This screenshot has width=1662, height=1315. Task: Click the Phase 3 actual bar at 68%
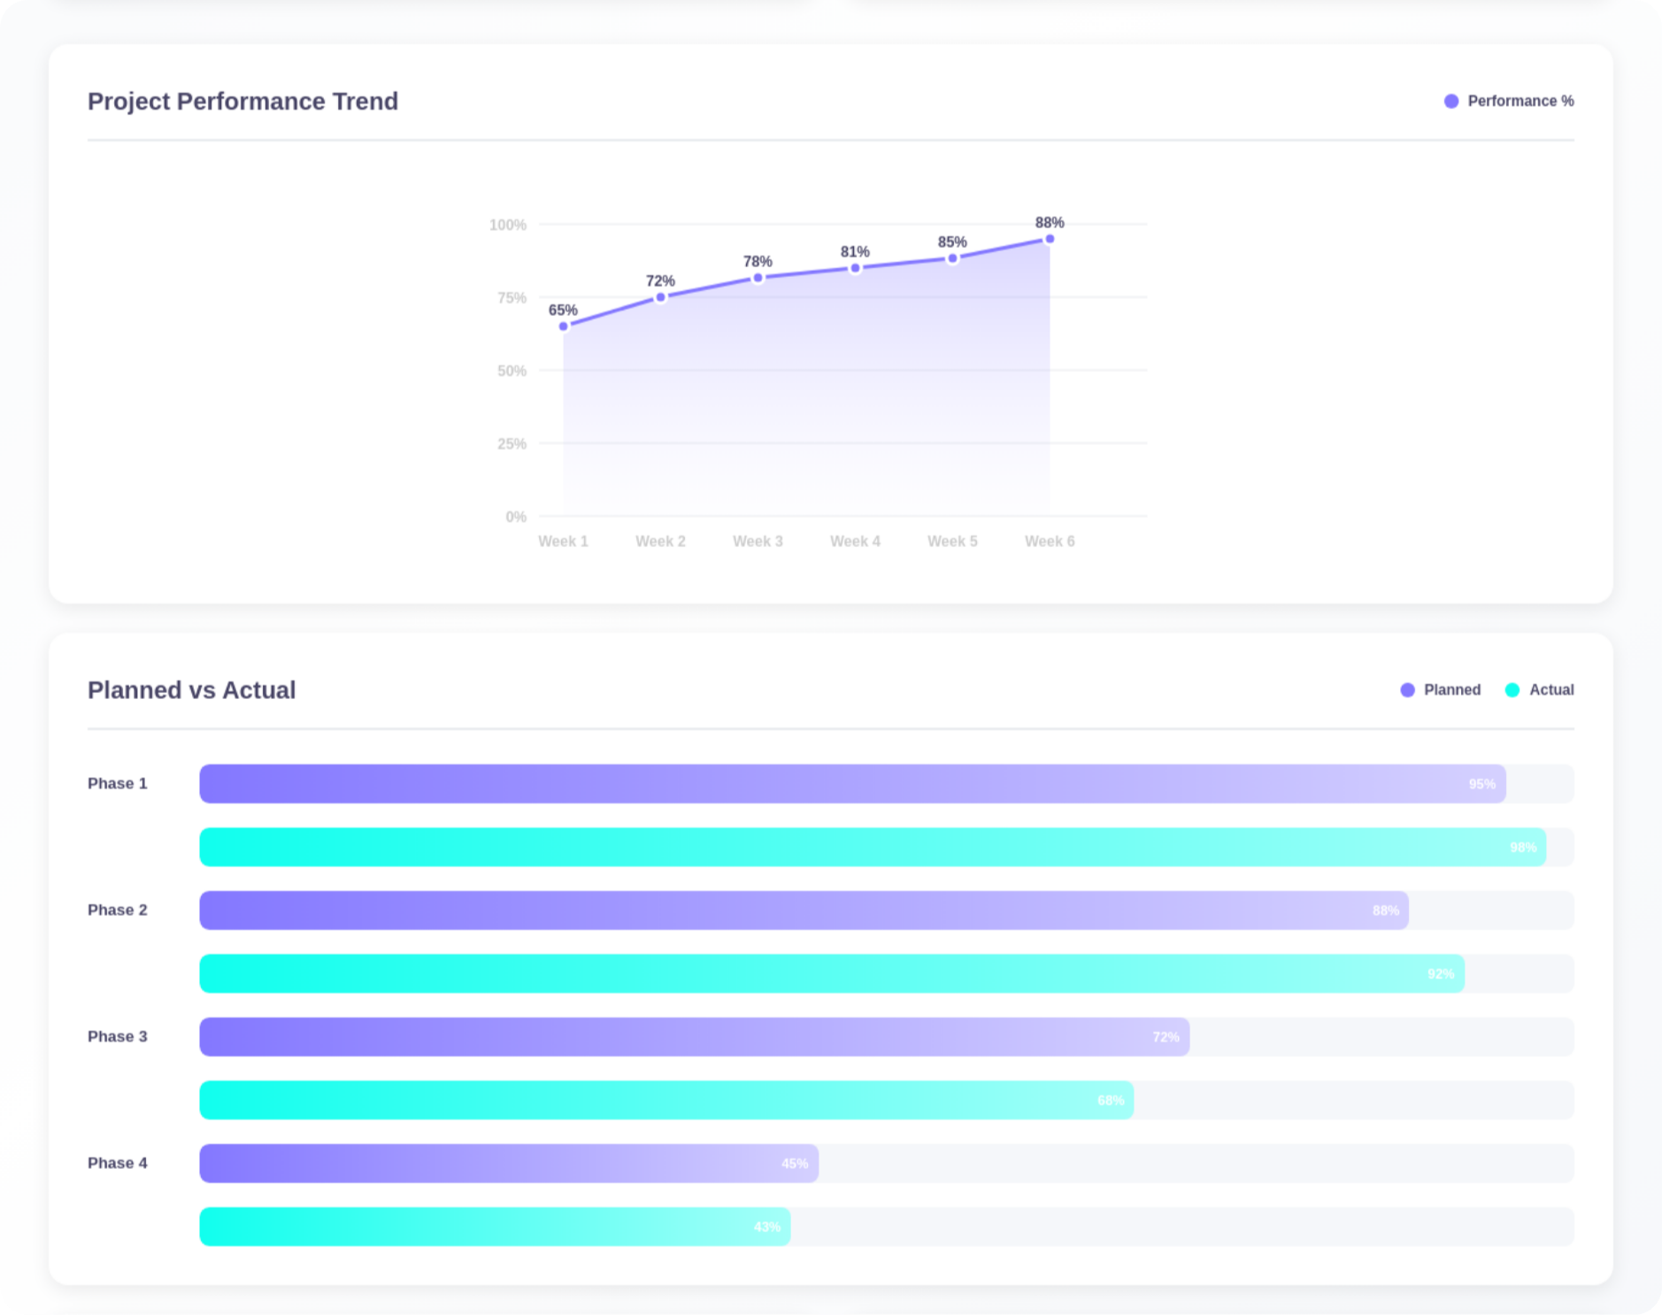click(x=666, y=1100)
